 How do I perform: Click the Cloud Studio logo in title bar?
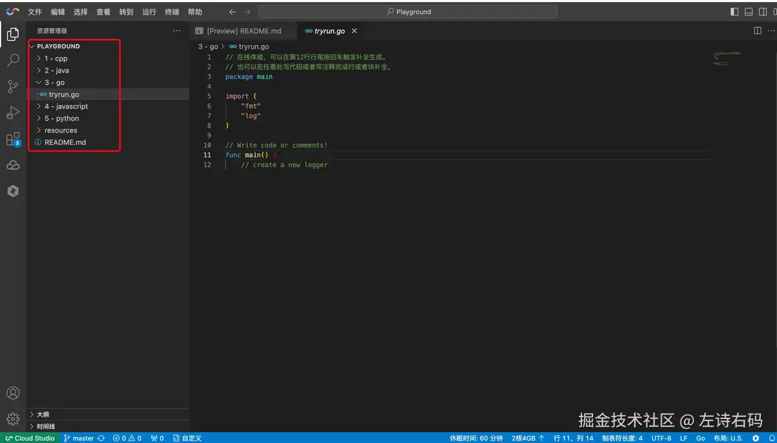point(13,12)
